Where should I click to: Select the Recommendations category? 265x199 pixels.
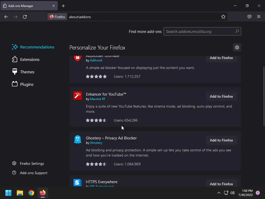coord(33,47)
